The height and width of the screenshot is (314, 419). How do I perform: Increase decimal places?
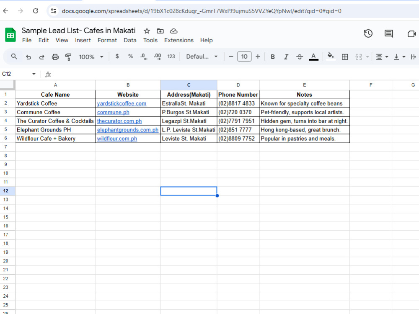pos(158,57)
